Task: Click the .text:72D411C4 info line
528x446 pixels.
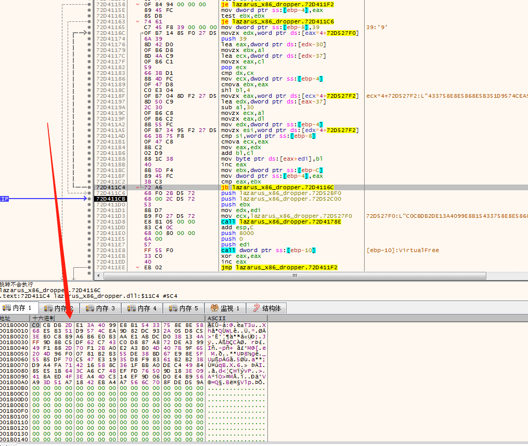Action: [88, 296]
